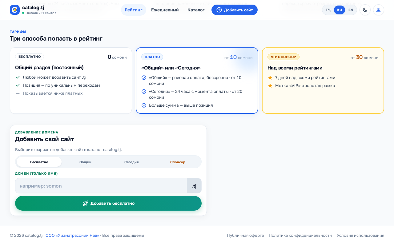Open the ООО «Хизматрасонии Нав» link

pos(72,235)
